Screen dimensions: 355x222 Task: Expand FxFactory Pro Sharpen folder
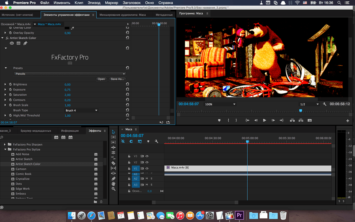click(x=5, y=144)
